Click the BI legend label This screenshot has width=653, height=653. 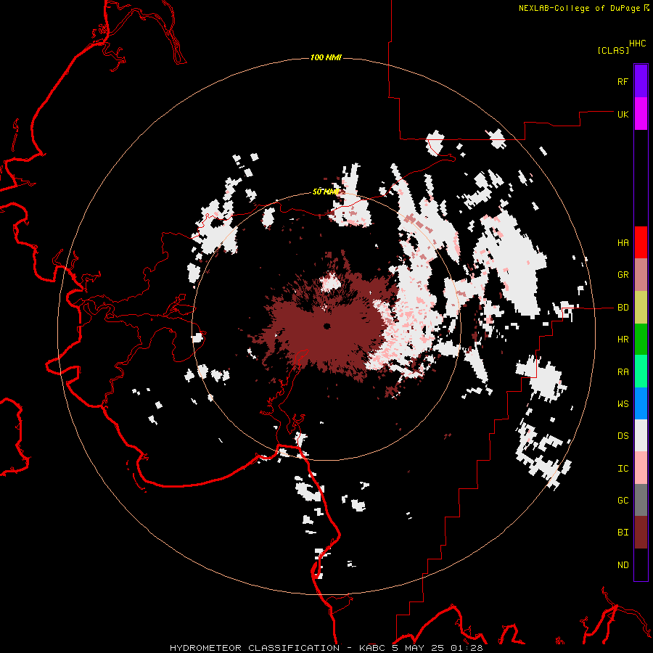pos(623,533)
